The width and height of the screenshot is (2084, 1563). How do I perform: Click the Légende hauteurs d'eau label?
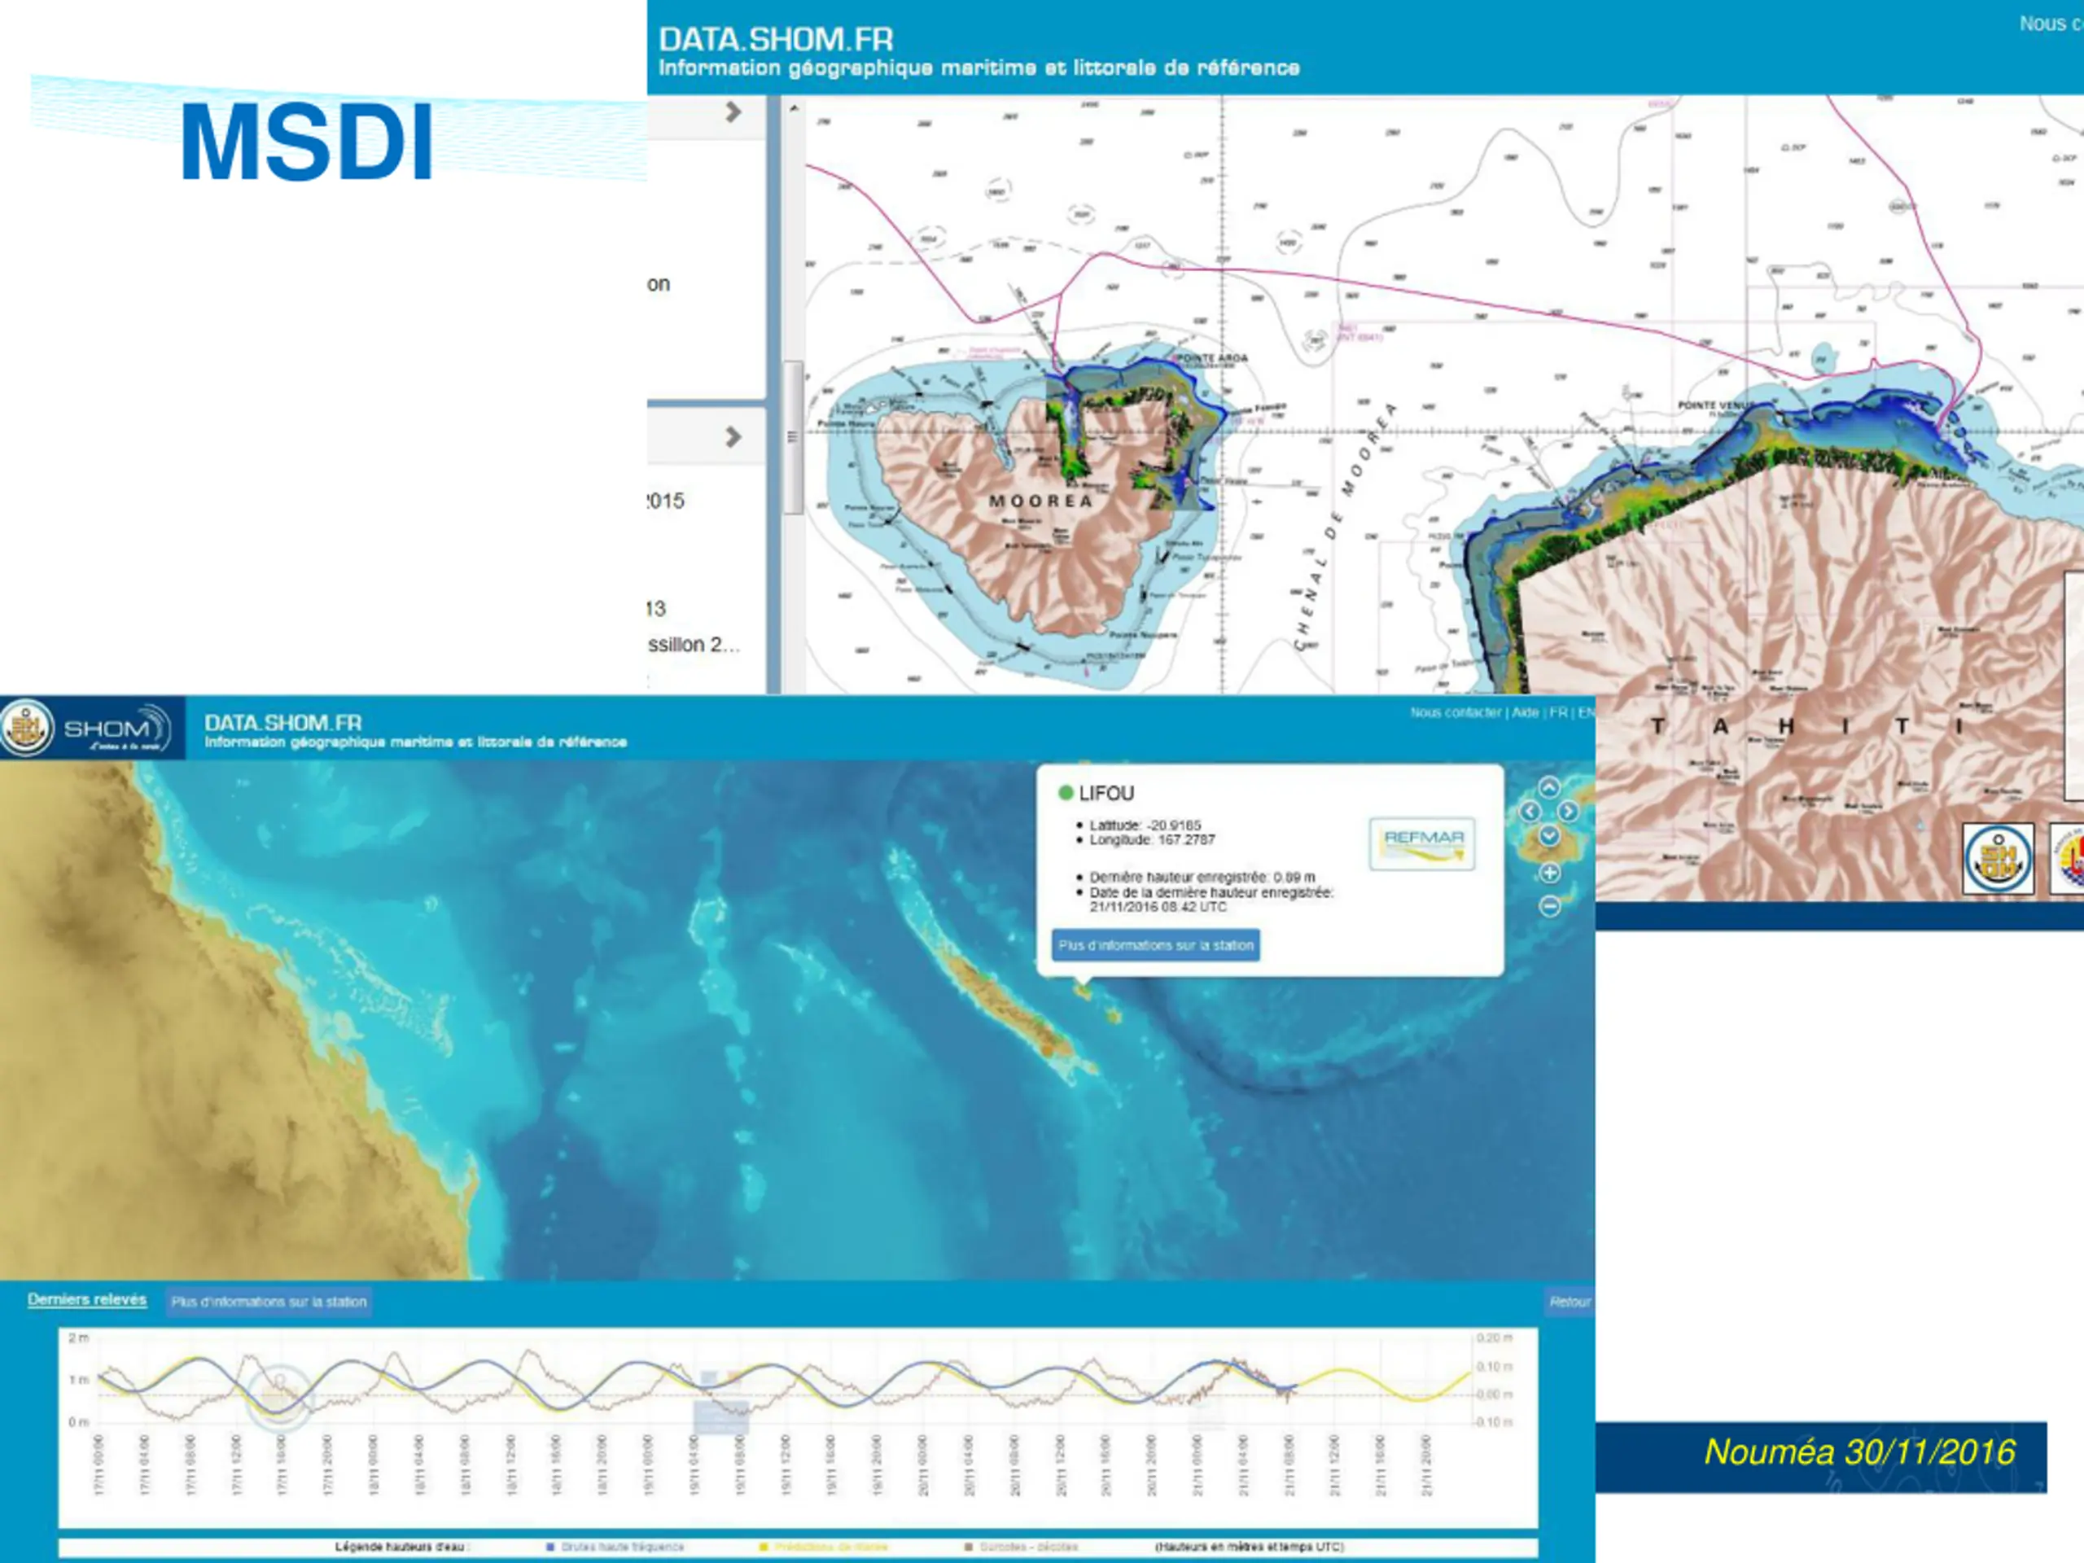coord(401,1547)
